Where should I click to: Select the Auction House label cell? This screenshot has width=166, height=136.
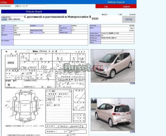(95, 33)
